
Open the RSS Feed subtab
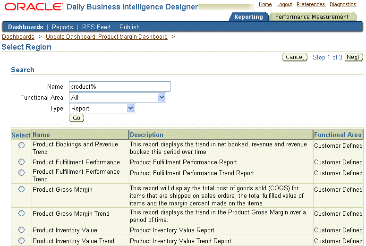click(96, 27)
